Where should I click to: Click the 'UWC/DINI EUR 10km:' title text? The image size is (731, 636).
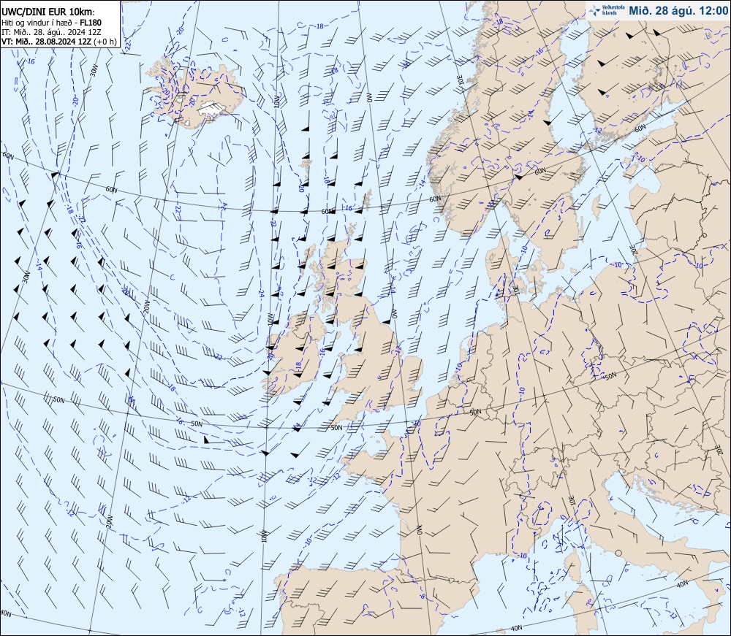point(48,12)
